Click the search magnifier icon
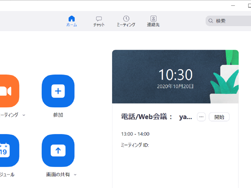 coord(211,21)
